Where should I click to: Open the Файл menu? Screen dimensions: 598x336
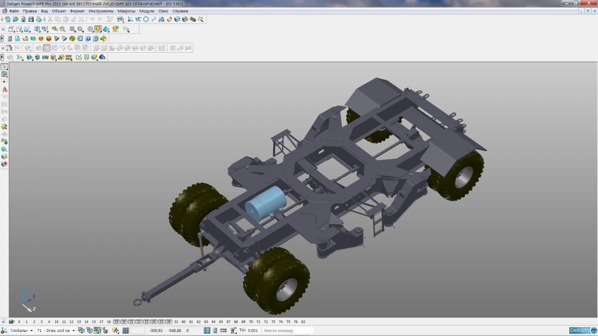click(x=14, y=11)
